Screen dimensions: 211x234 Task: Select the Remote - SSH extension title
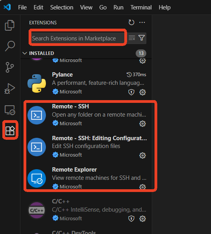tap(70, 106)
